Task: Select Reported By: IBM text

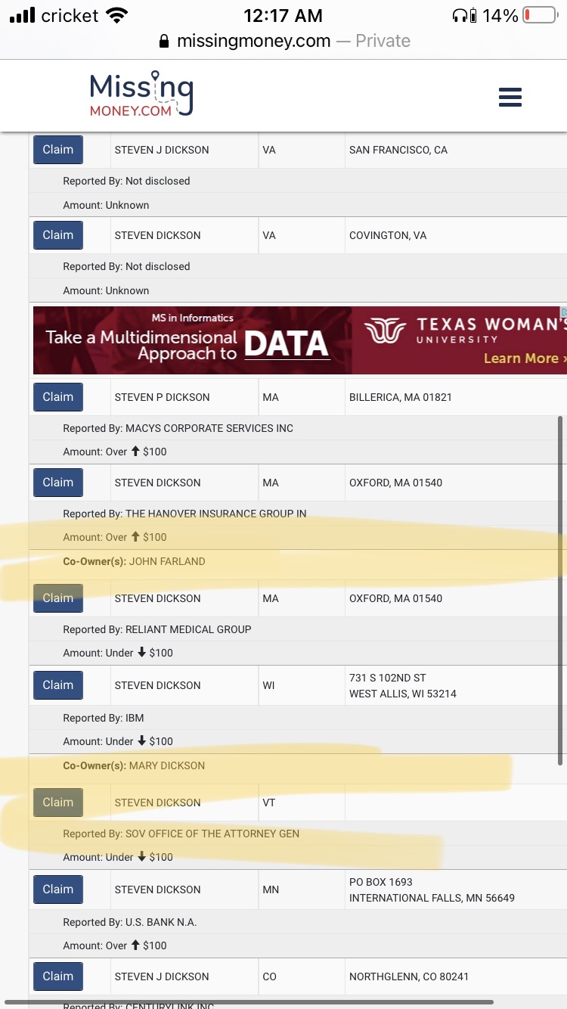Action: point(104,718)
